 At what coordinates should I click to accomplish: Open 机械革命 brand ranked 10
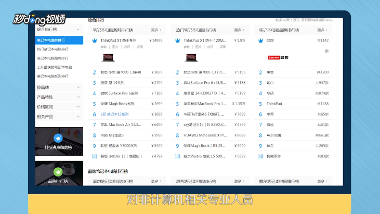point(273,156)
